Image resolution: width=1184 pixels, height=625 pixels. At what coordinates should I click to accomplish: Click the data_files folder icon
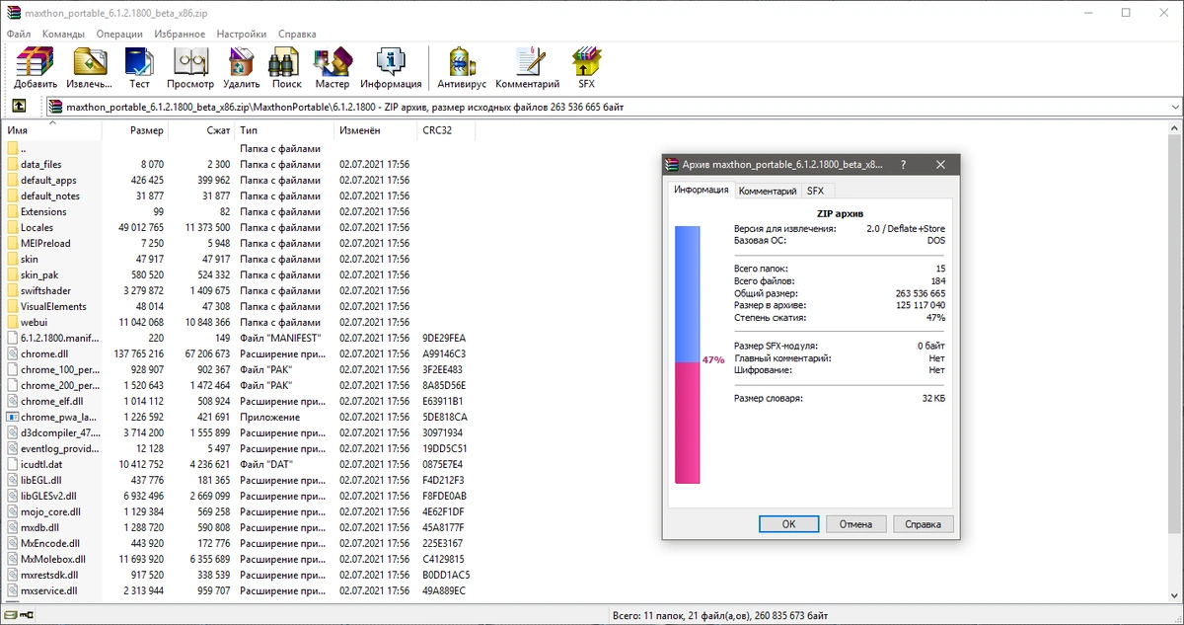(x=13, y=164)
